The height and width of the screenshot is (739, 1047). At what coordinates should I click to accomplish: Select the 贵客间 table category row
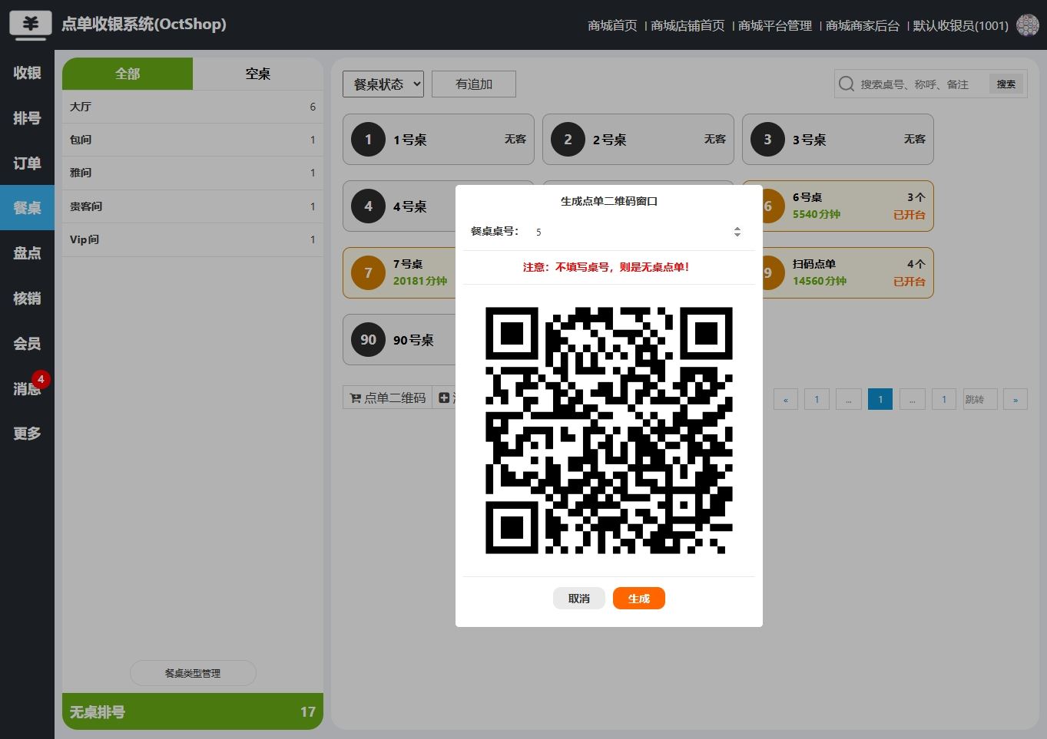193,206
